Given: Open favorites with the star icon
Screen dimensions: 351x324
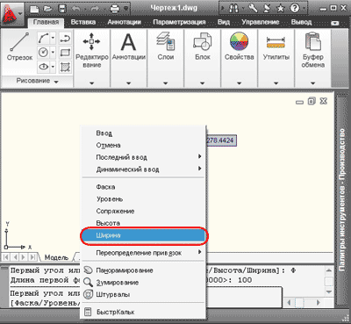Looking at the screenshot, I should click(281, 9).
